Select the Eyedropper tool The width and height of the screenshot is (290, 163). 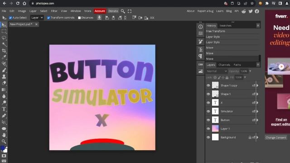click(4, 57)
